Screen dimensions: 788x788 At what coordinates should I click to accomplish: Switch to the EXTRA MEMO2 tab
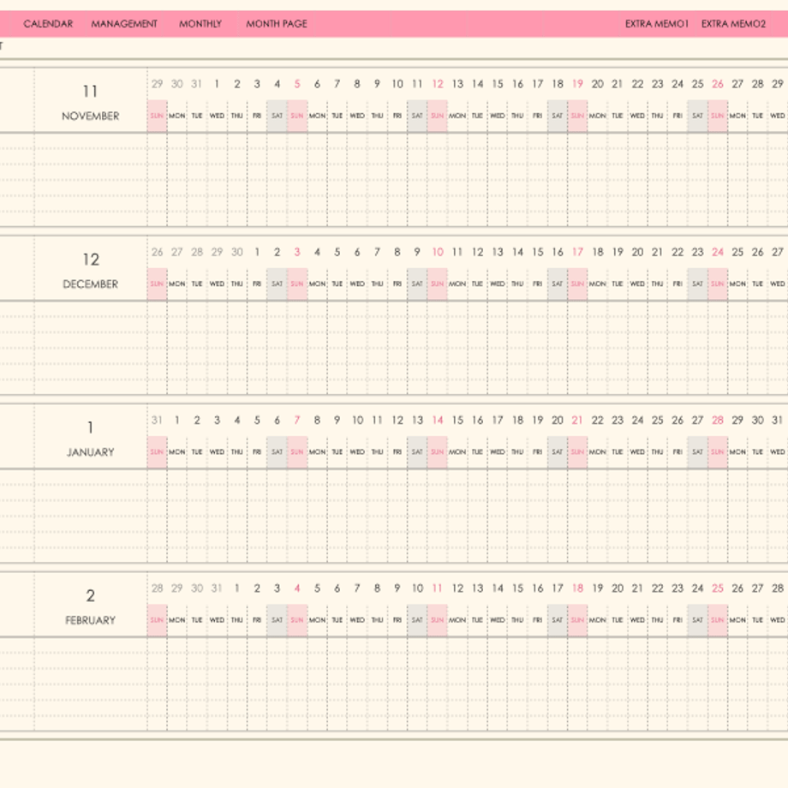734,24
